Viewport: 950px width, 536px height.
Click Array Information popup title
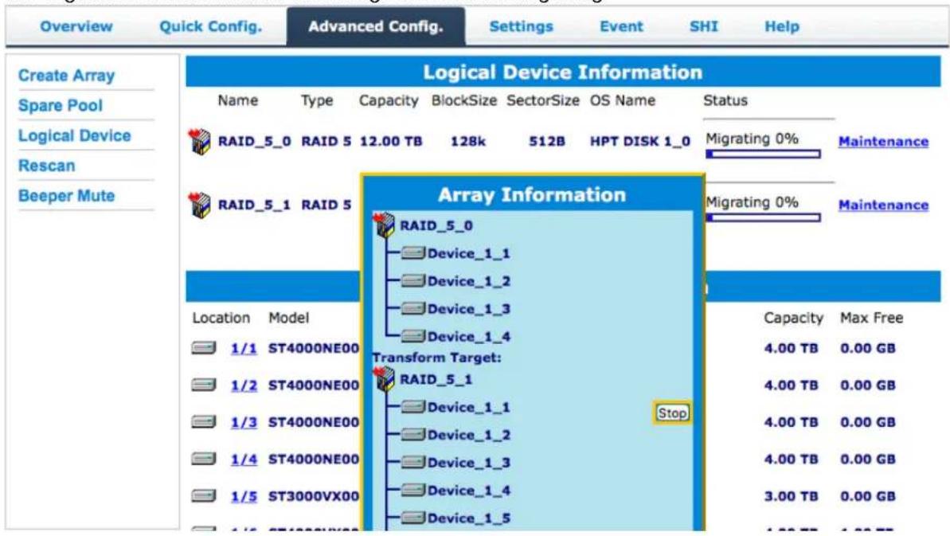[x=531, y=195]
